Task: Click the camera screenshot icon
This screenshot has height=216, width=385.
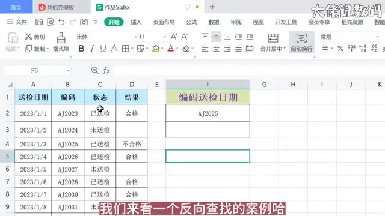Action: [84, 22]
